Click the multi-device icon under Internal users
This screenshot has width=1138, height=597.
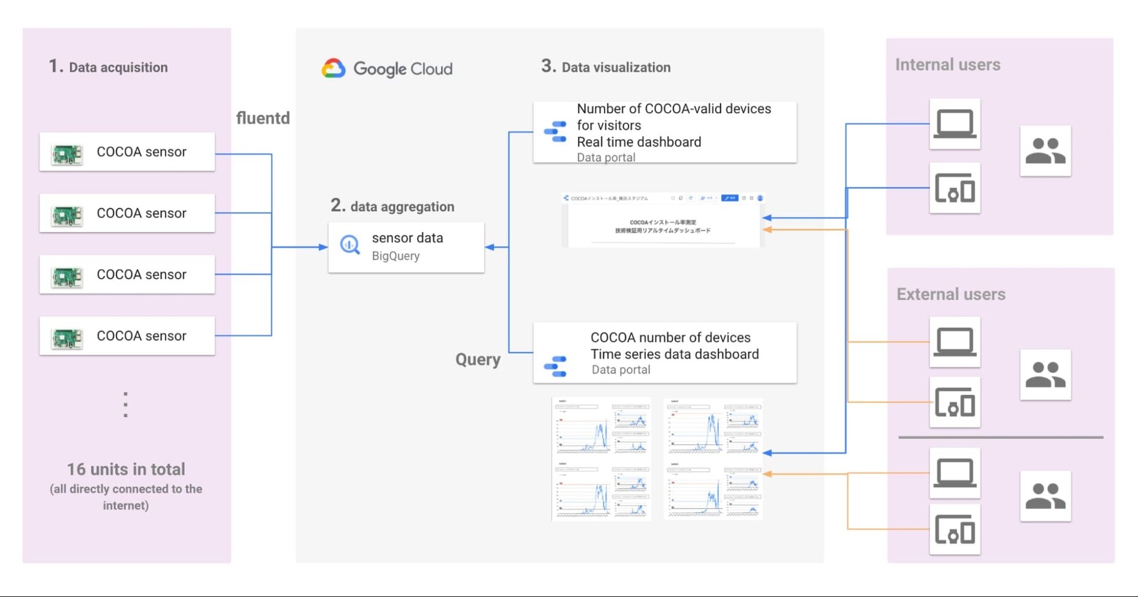955,188
